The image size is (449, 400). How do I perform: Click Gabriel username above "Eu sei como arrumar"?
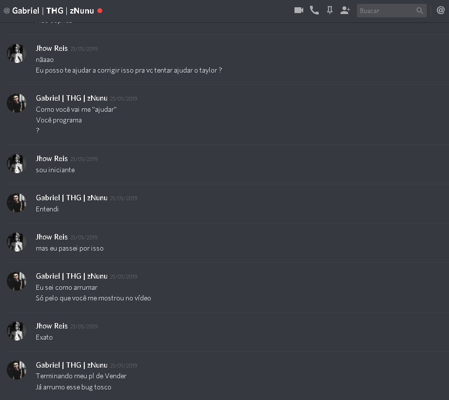pyautogui.click(x=72, y=276)
